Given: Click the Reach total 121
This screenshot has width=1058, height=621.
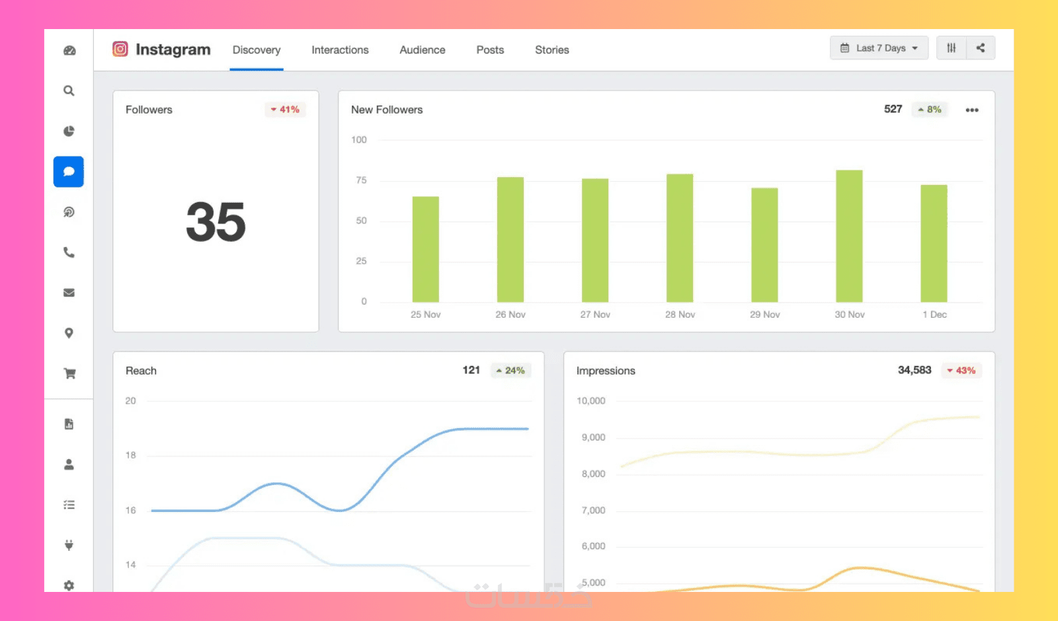Looking at the screenshot, I should click(471, 370).
